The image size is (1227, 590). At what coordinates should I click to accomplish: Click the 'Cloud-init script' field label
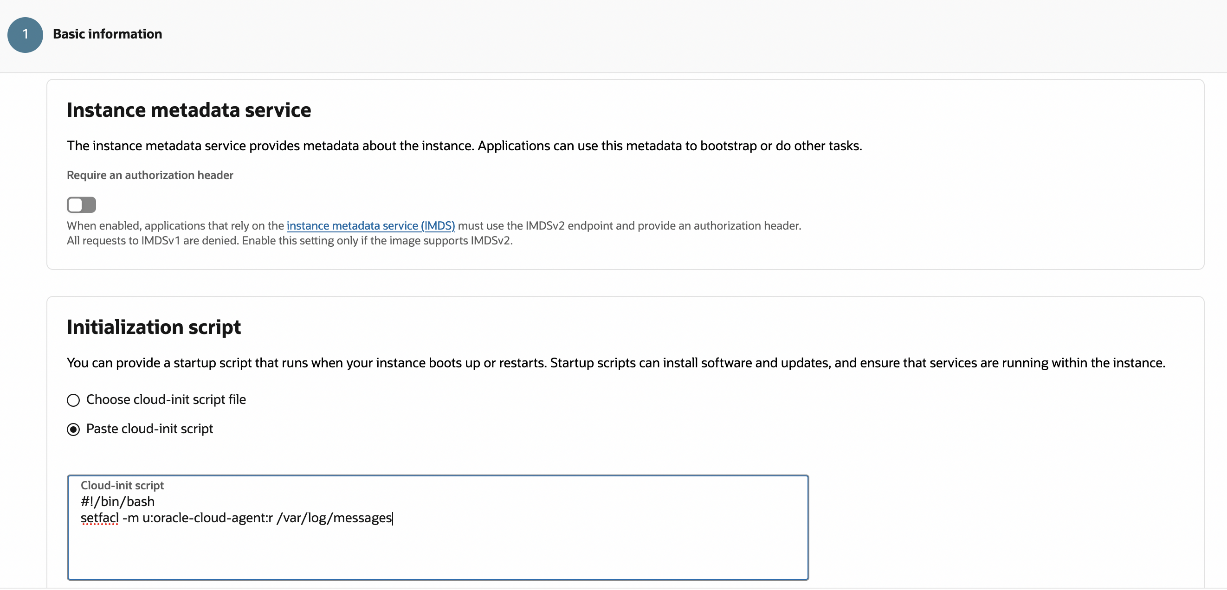tap(122, 485)
